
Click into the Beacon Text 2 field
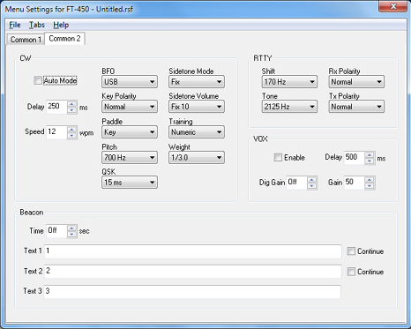tap(193, 272)
